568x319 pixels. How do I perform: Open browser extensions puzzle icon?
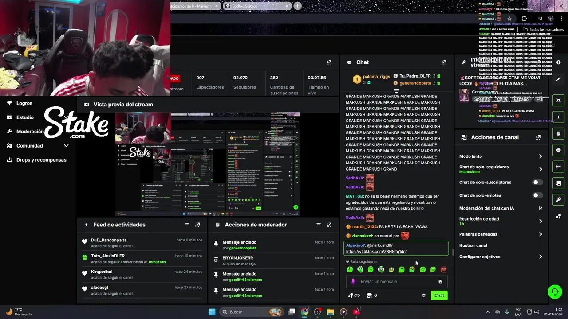click(x=525, y=19)
